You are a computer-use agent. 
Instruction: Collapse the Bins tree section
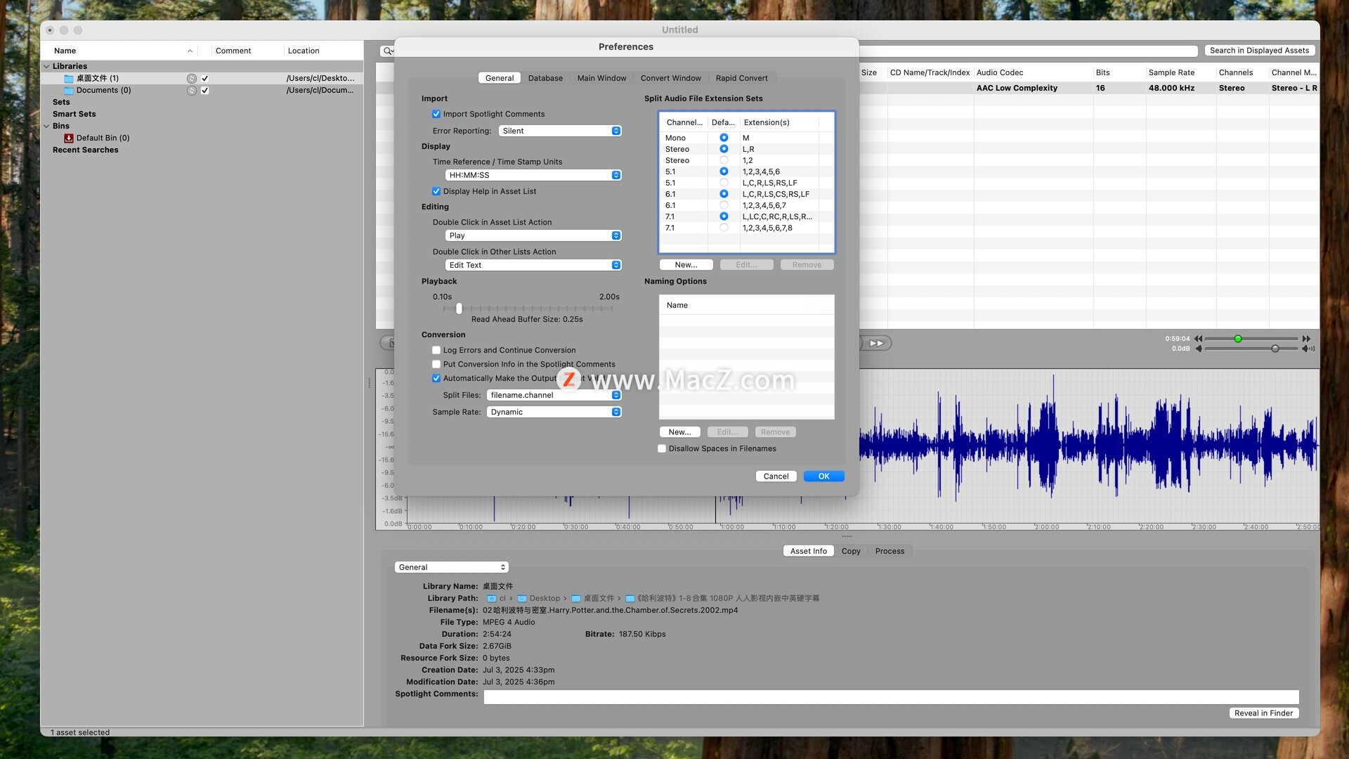[x=46, y=126]
